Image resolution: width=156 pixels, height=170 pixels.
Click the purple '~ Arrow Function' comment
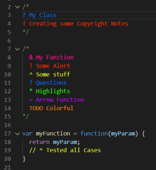tap(56, 100)
